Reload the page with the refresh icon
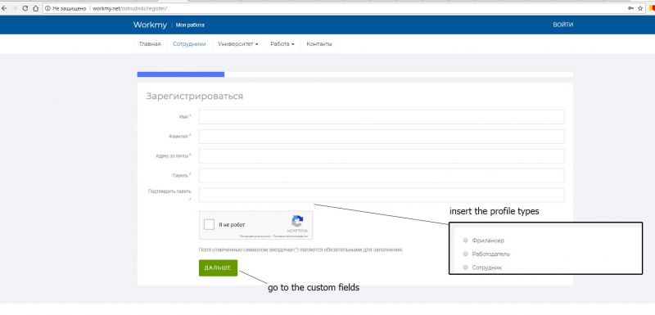Image resolution: width=655 pixels, height=315 pixels. [25, 8]
